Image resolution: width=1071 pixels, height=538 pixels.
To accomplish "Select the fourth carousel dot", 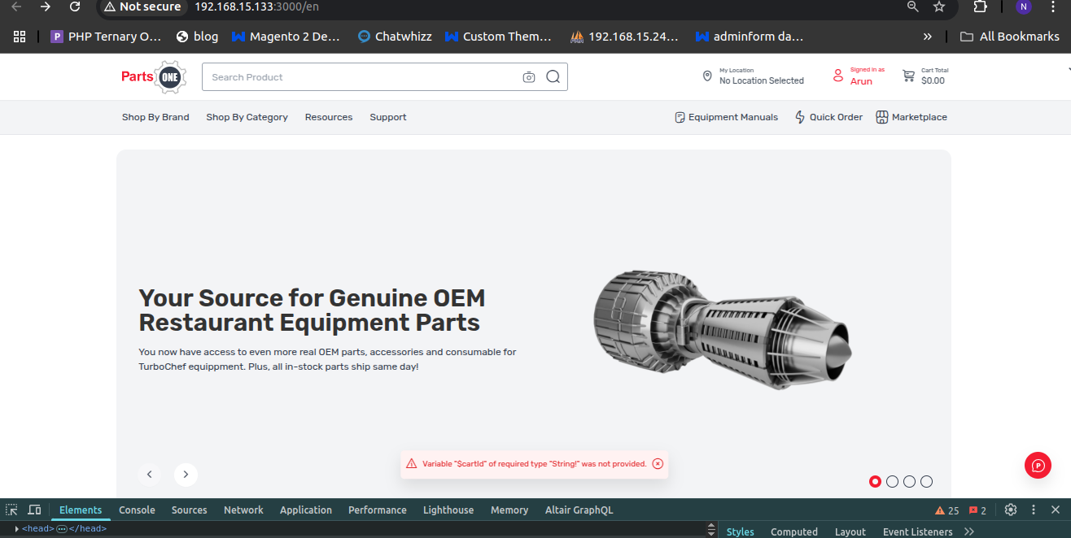I will (x=926, y=481).
